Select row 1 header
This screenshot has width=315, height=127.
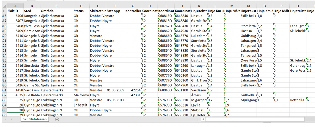coord(4,11)
